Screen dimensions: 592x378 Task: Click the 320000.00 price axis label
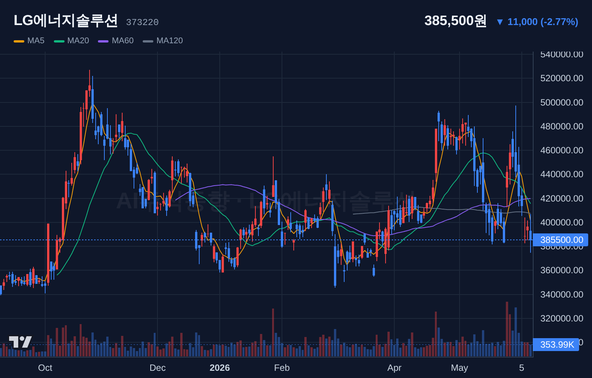point(562,318)
